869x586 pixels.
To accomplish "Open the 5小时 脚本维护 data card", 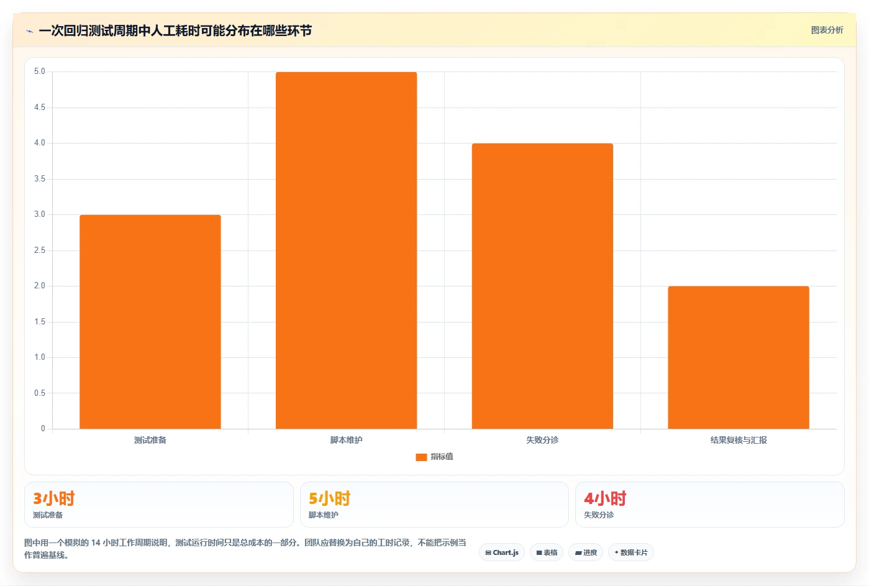I will click(x=434, y=505).
